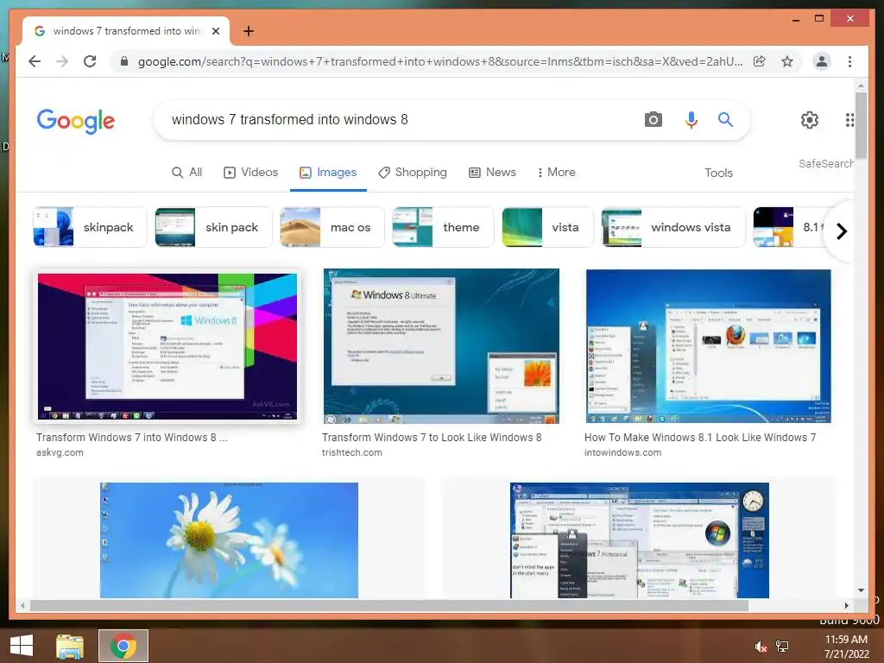Viewport: 884px width, 663px height.
Task: Click the padlock icon in address bar
Action: pos(124,61)
